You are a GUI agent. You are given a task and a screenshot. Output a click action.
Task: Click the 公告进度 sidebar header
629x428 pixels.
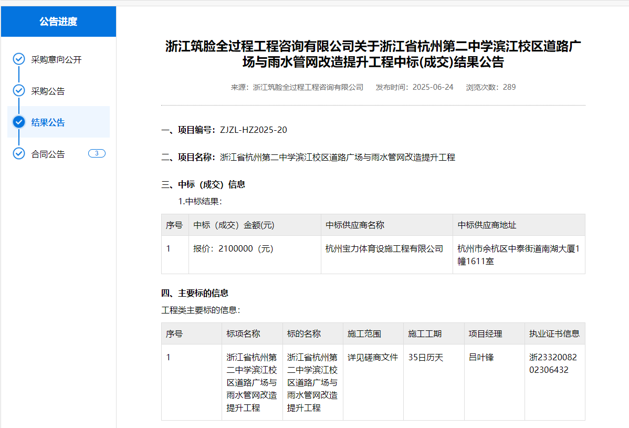click(58, 22)
